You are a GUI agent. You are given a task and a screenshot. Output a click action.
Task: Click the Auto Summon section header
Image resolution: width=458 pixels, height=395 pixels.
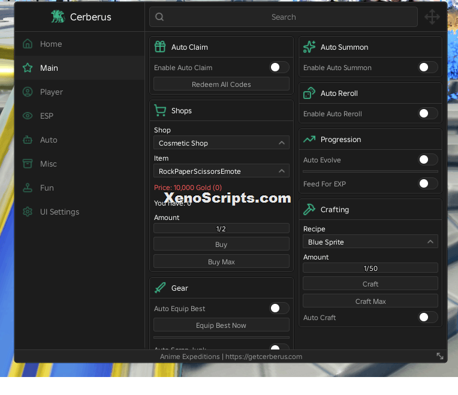click(x=370, y=47)
